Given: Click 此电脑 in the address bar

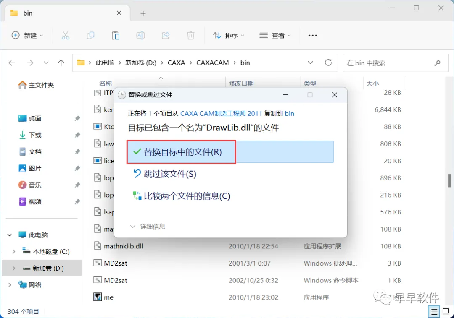Looking at the screenshot, I should tap(105, 63).
